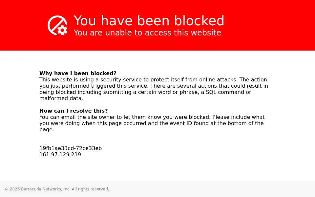
Task: Select the event ID 19fb1ae33cd-72ce33eb
Action: [x=71, y=148]
